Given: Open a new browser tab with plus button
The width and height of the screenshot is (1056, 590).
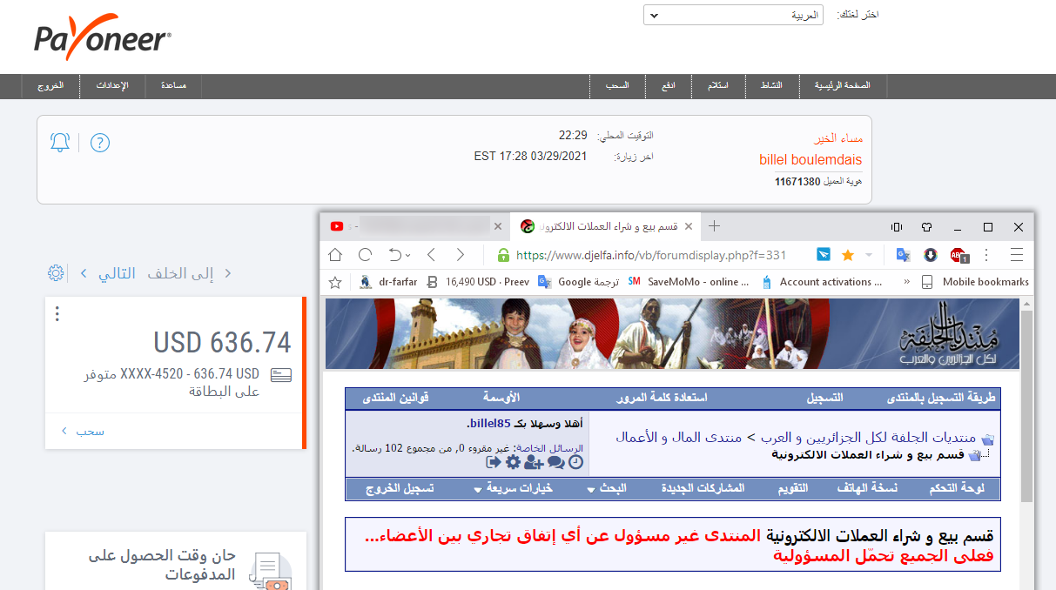Looking at the screenshot, I should [x=714, y=226].
